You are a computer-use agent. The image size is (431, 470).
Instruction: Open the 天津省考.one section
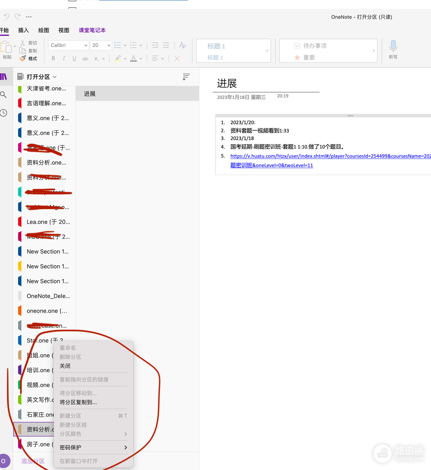point(44,89)
